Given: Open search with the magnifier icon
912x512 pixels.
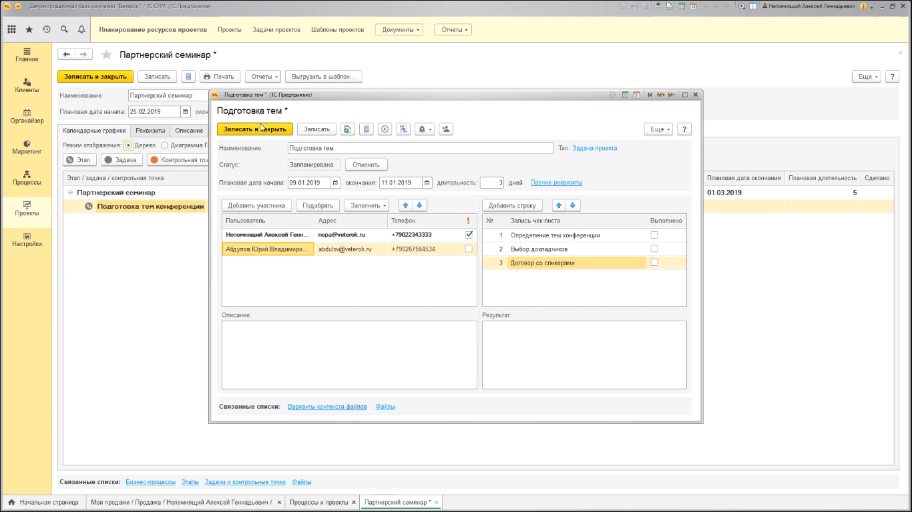Looking at the screenshot, I should tap(64, 29).
